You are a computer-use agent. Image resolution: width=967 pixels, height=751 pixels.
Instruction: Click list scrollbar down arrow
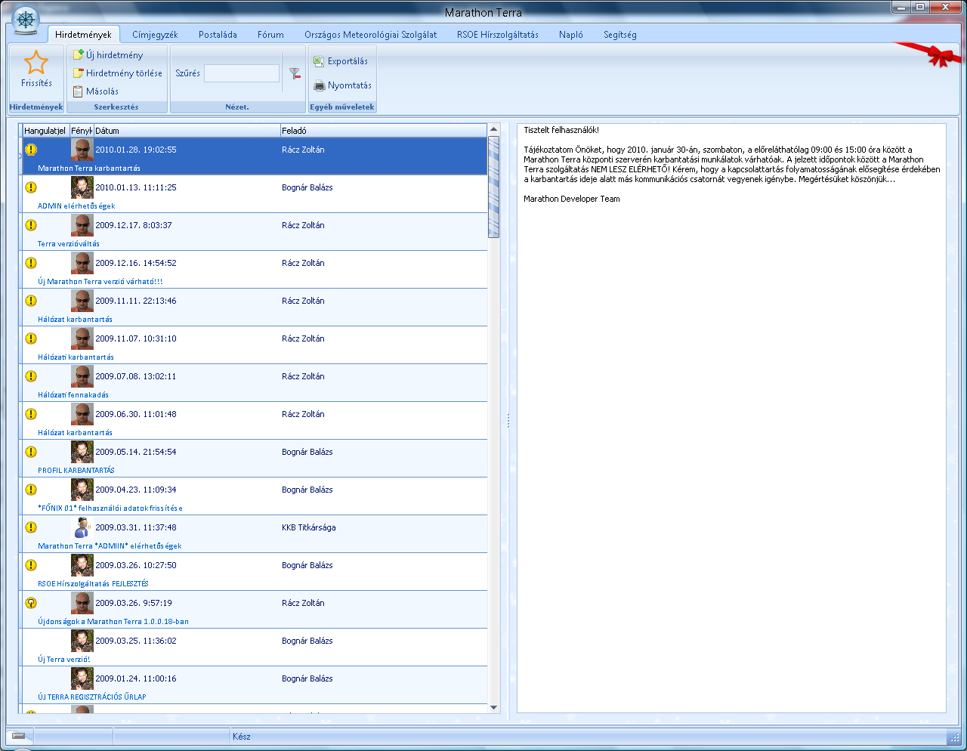[494, 707]
